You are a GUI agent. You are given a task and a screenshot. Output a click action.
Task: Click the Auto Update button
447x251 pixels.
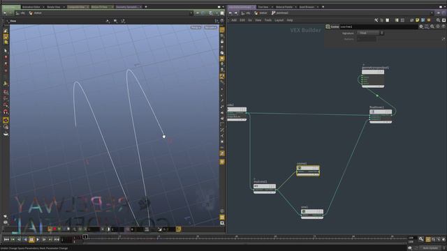point(430,248)
